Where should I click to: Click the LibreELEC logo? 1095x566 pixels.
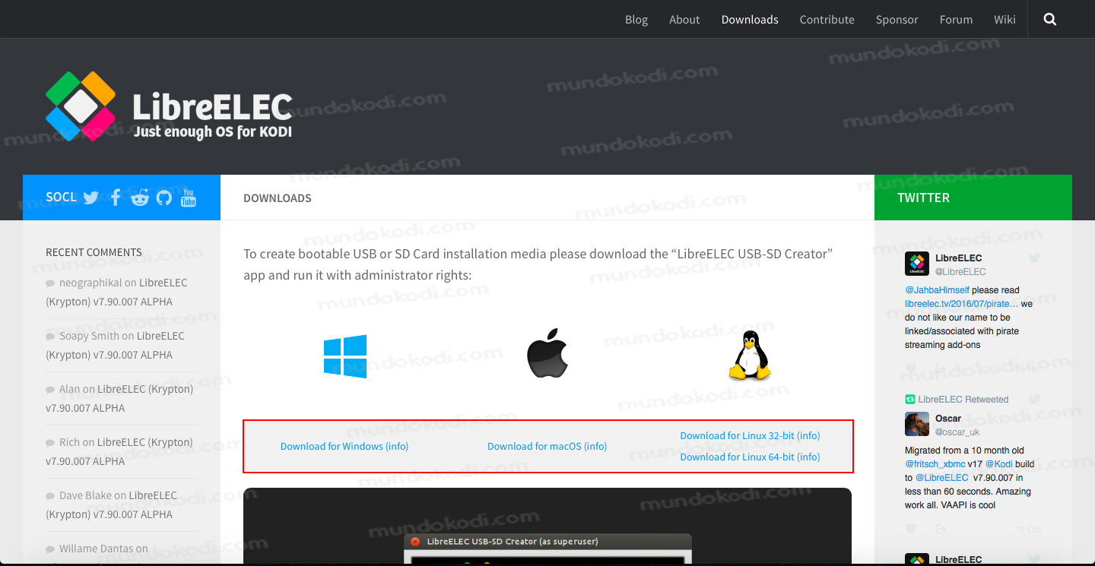(168, 106)
